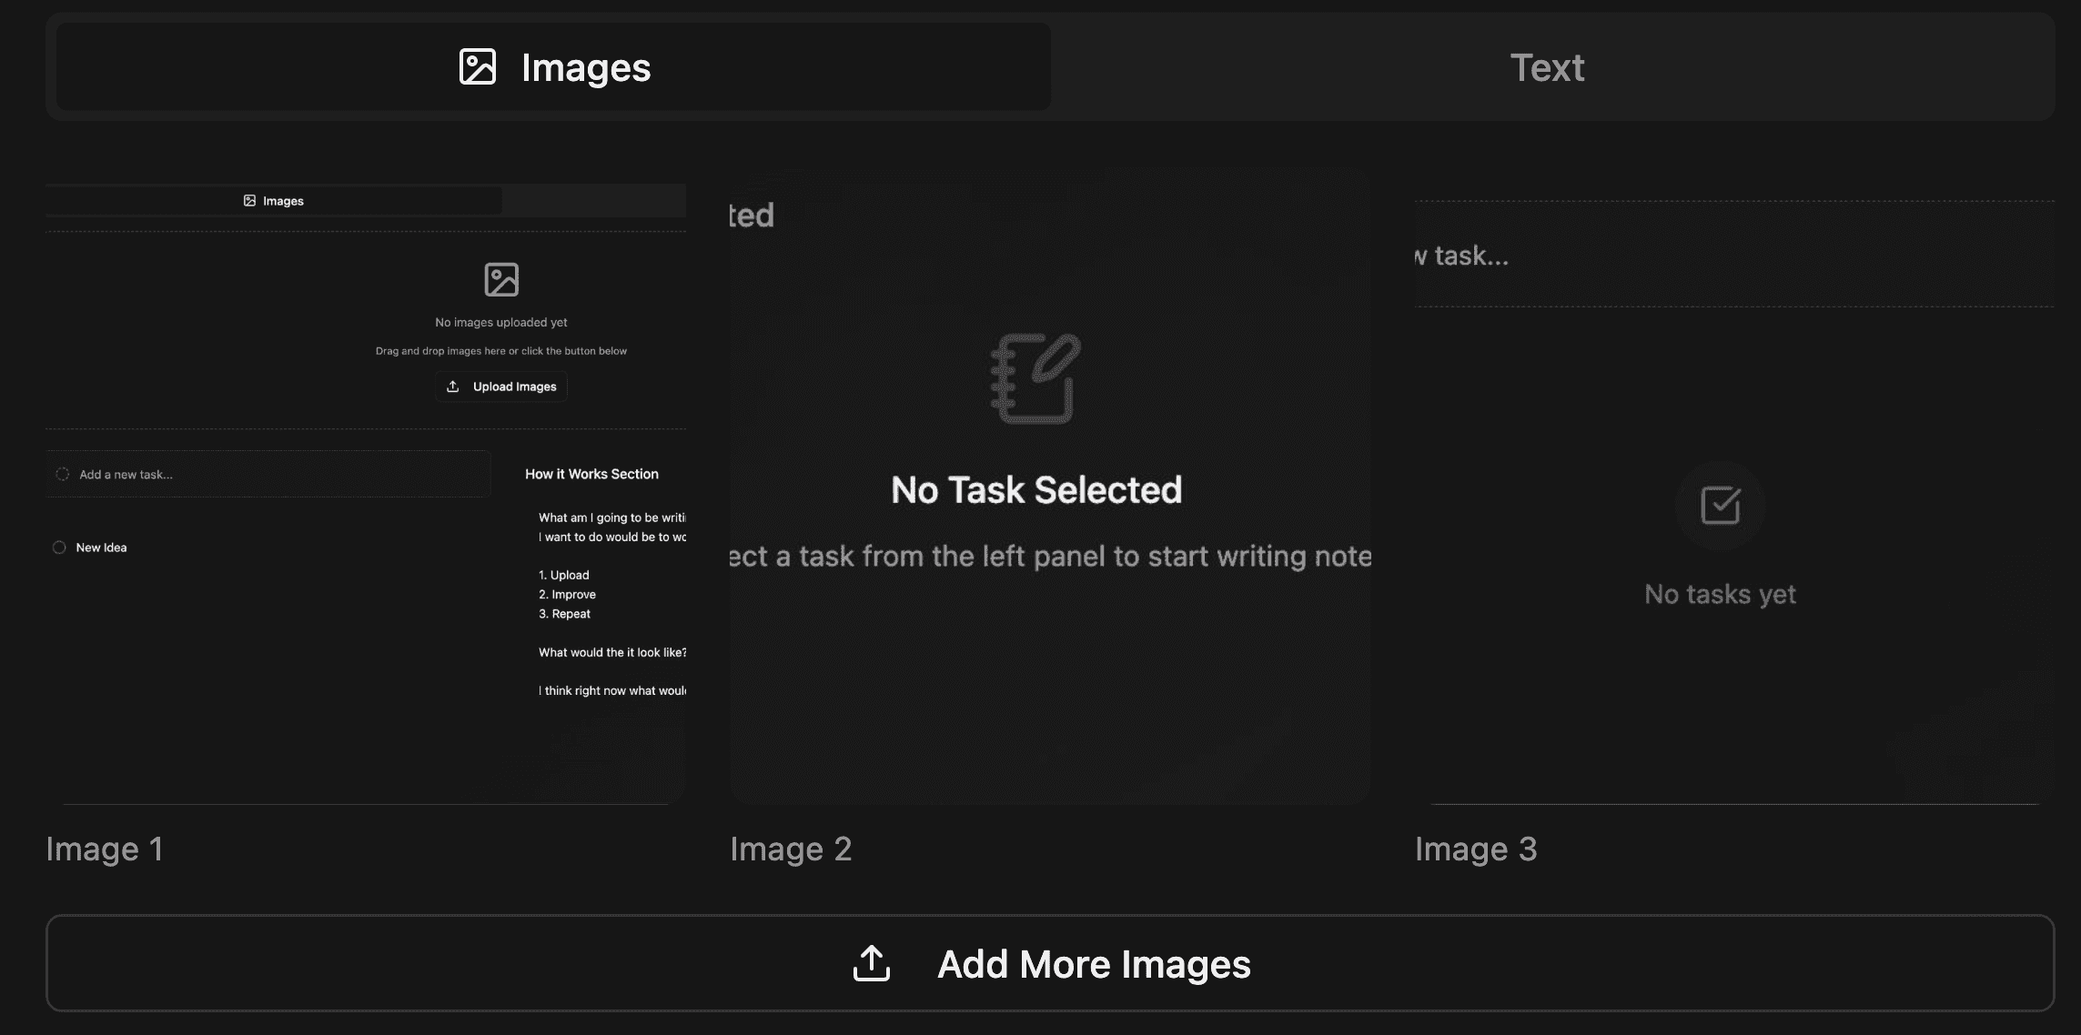Switch to the Text tab

pyautogui.click(x=1547, y=67)
